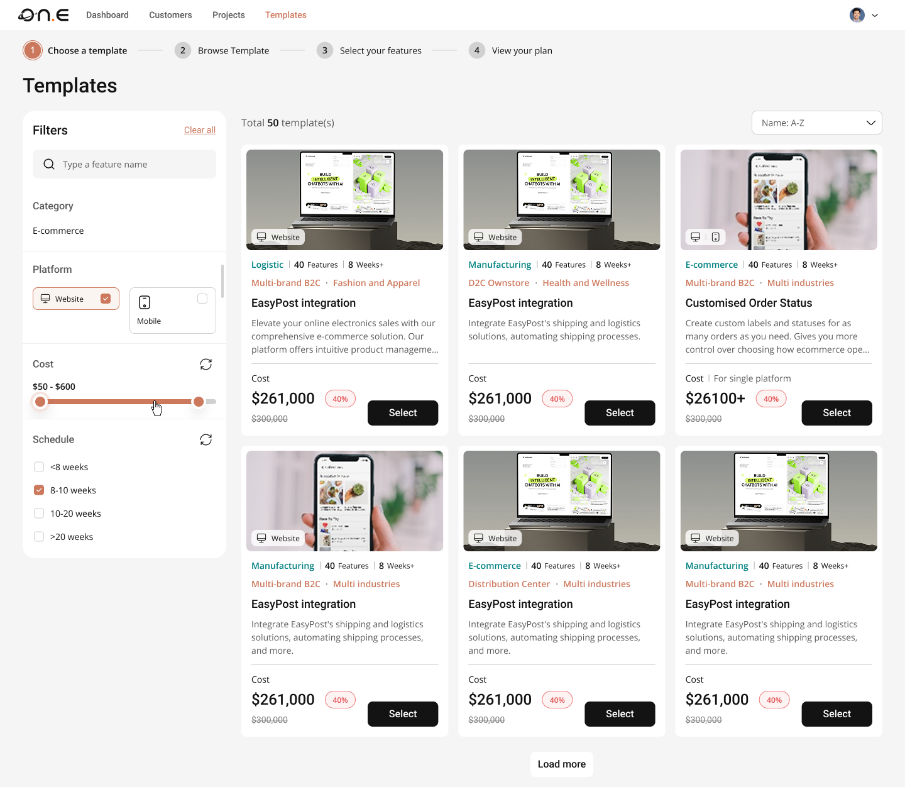Click Distribution Center tag
Viewport: 905px width, 787px height.
[509, 584]
